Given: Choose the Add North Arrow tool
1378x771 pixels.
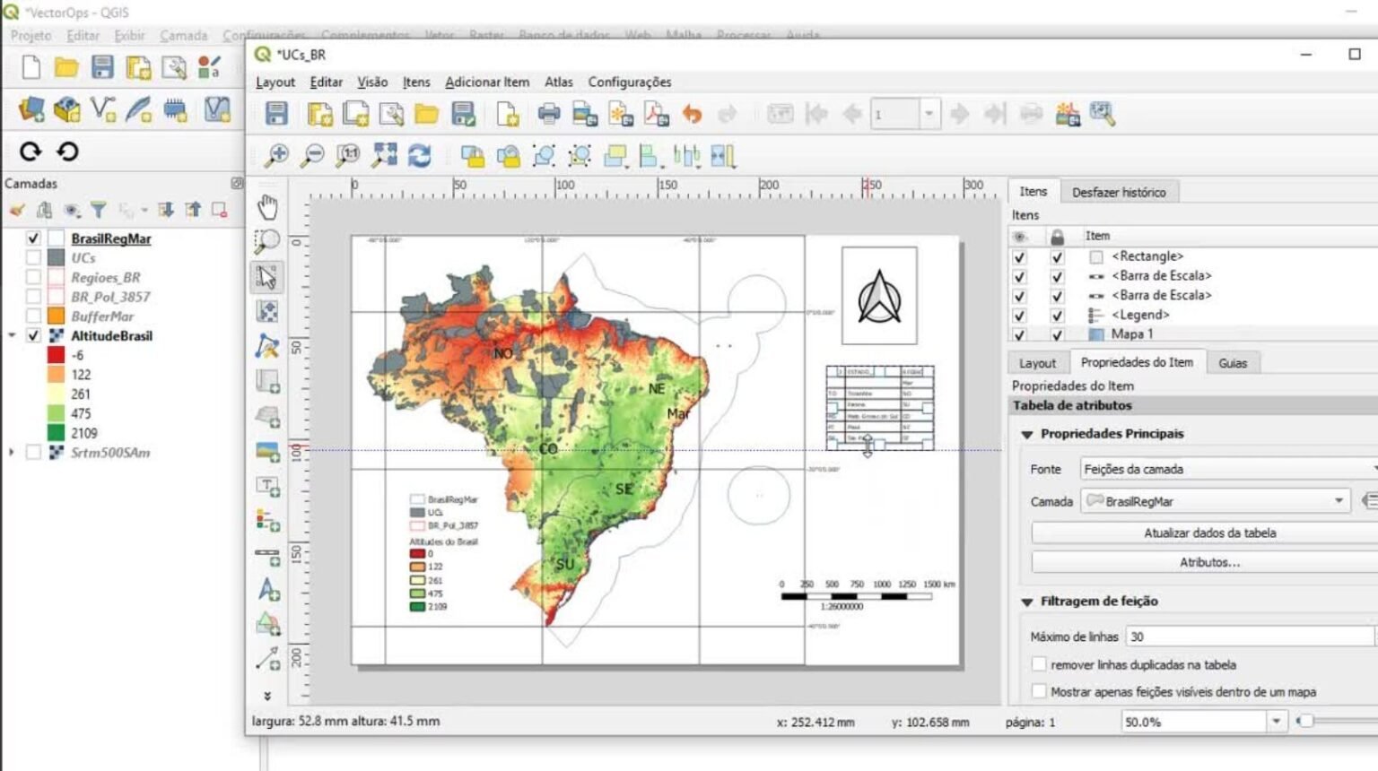Looking at the screenshot, I should tap(267, 590).
